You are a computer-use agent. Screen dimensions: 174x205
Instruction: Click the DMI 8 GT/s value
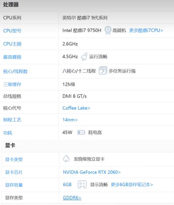pyautogui.click(x=75, y=96)
